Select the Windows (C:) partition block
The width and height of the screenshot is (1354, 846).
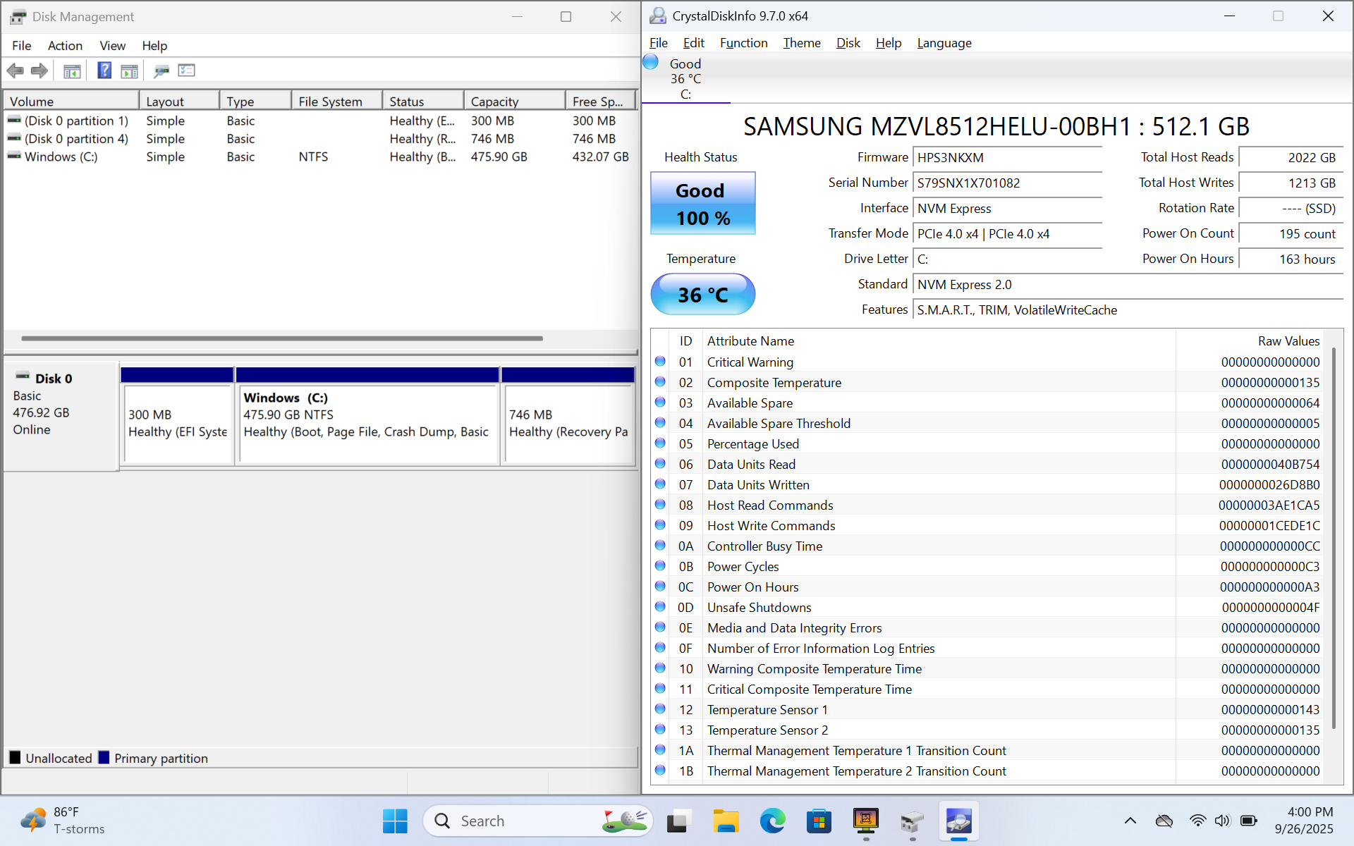click(367, 423)
